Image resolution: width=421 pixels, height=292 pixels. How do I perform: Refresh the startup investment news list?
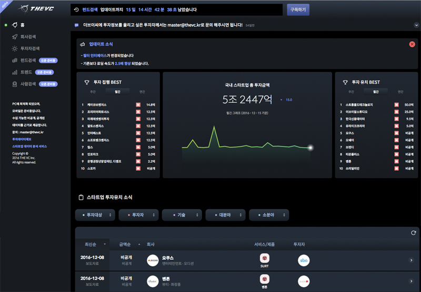coord(414,232)
